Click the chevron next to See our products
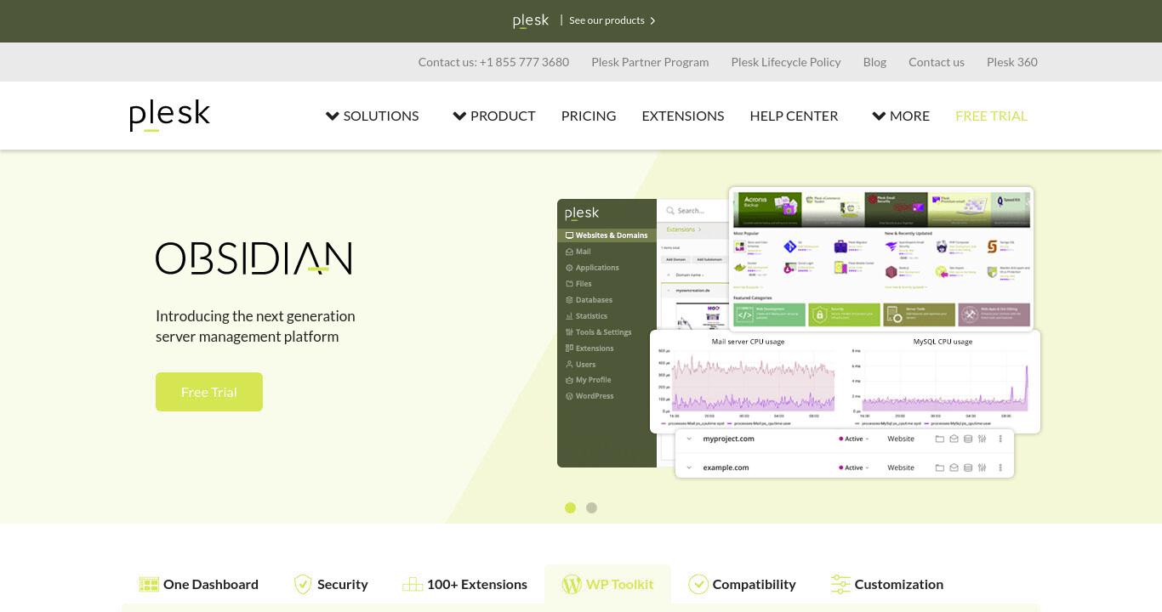The image size is (1162, 612). 652,21
